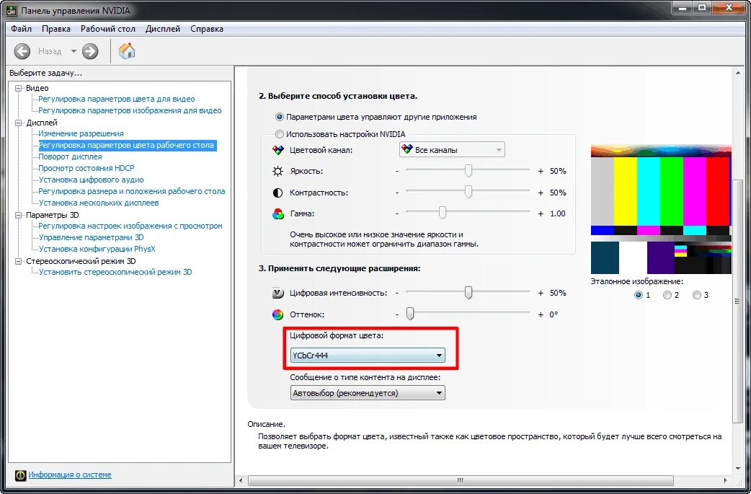Choose reference image 2 radio button
Screen dimensions: 751x494
coord(667,295)
